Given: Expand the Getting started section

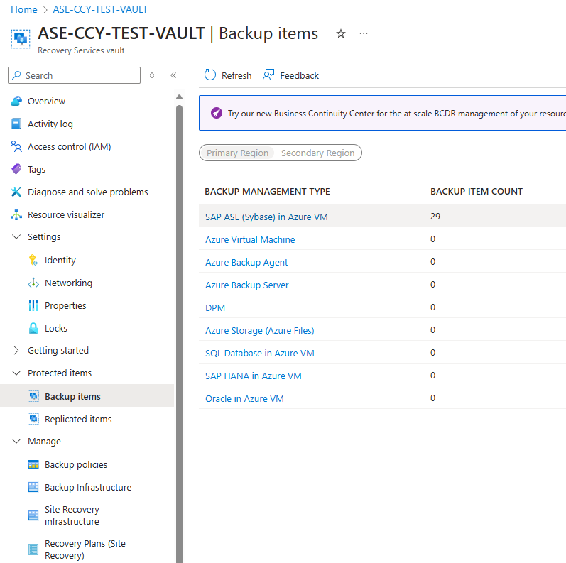Looking at the screenshot, I should [16, 351].
